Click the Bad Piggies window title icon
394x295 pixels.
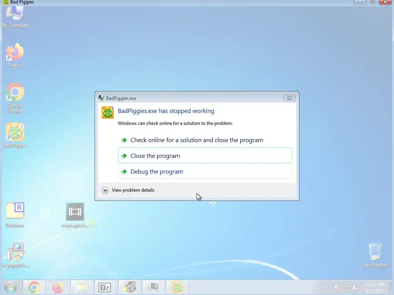pos(5,2)
